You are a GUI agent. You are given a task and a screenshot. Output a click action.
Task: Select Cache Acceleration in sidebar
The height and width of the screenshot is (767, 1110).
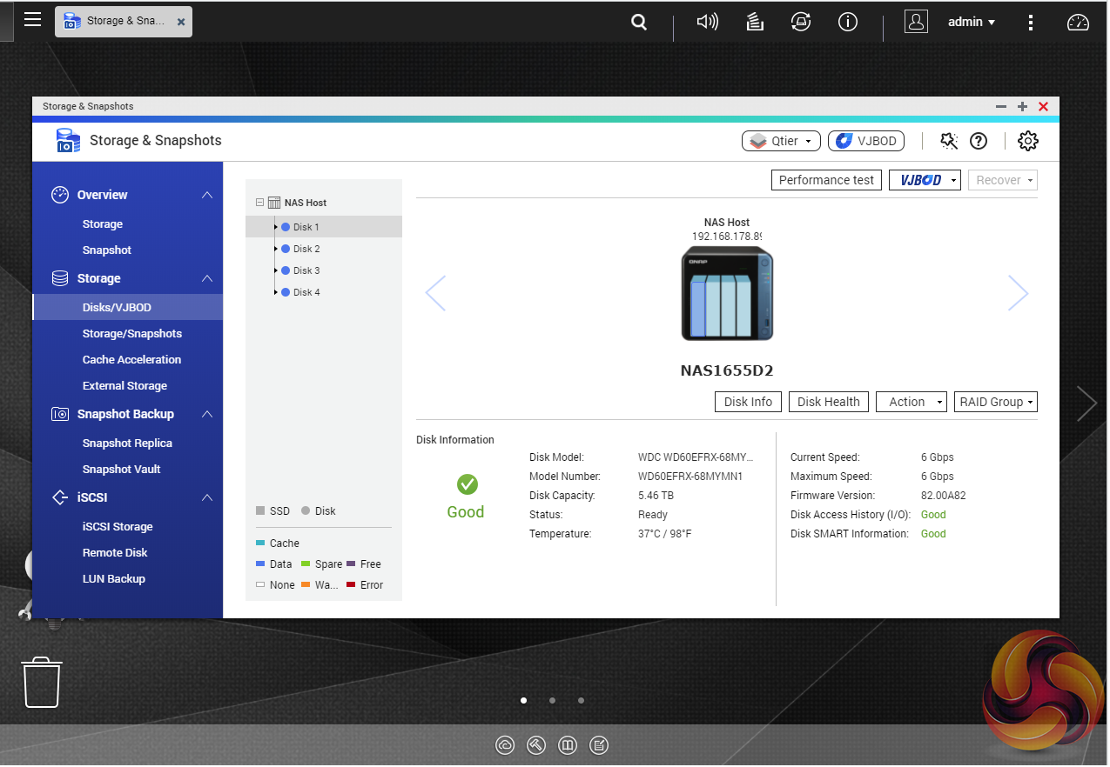tap(131, 359)
